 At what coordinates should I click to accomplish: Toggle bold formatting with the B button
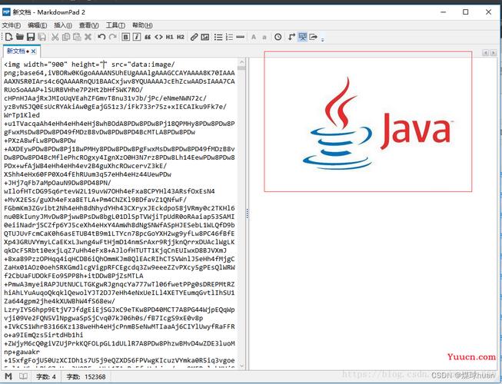pyautogui.click(x=125, y=37)
